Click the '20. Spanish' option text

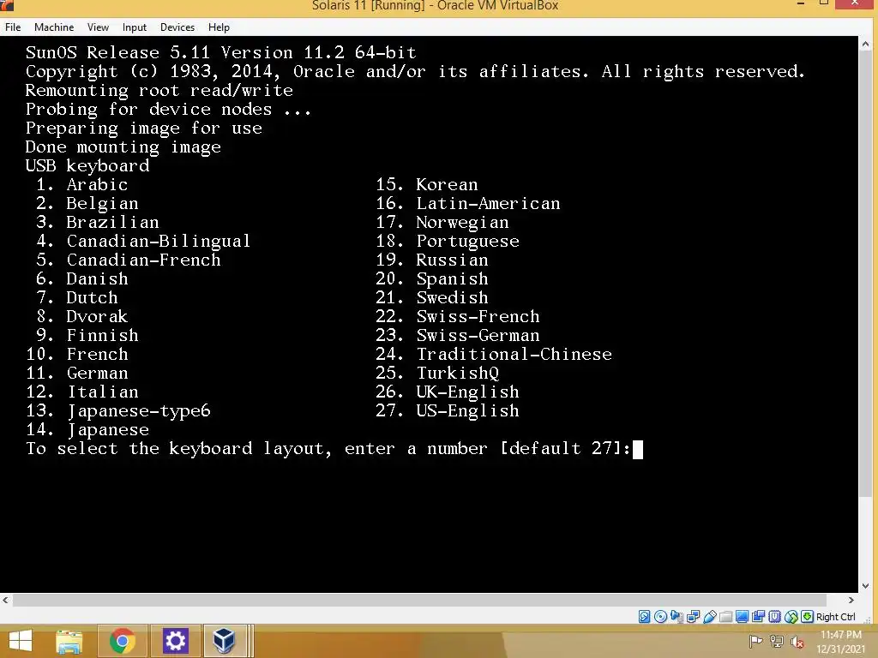(432, 279)
